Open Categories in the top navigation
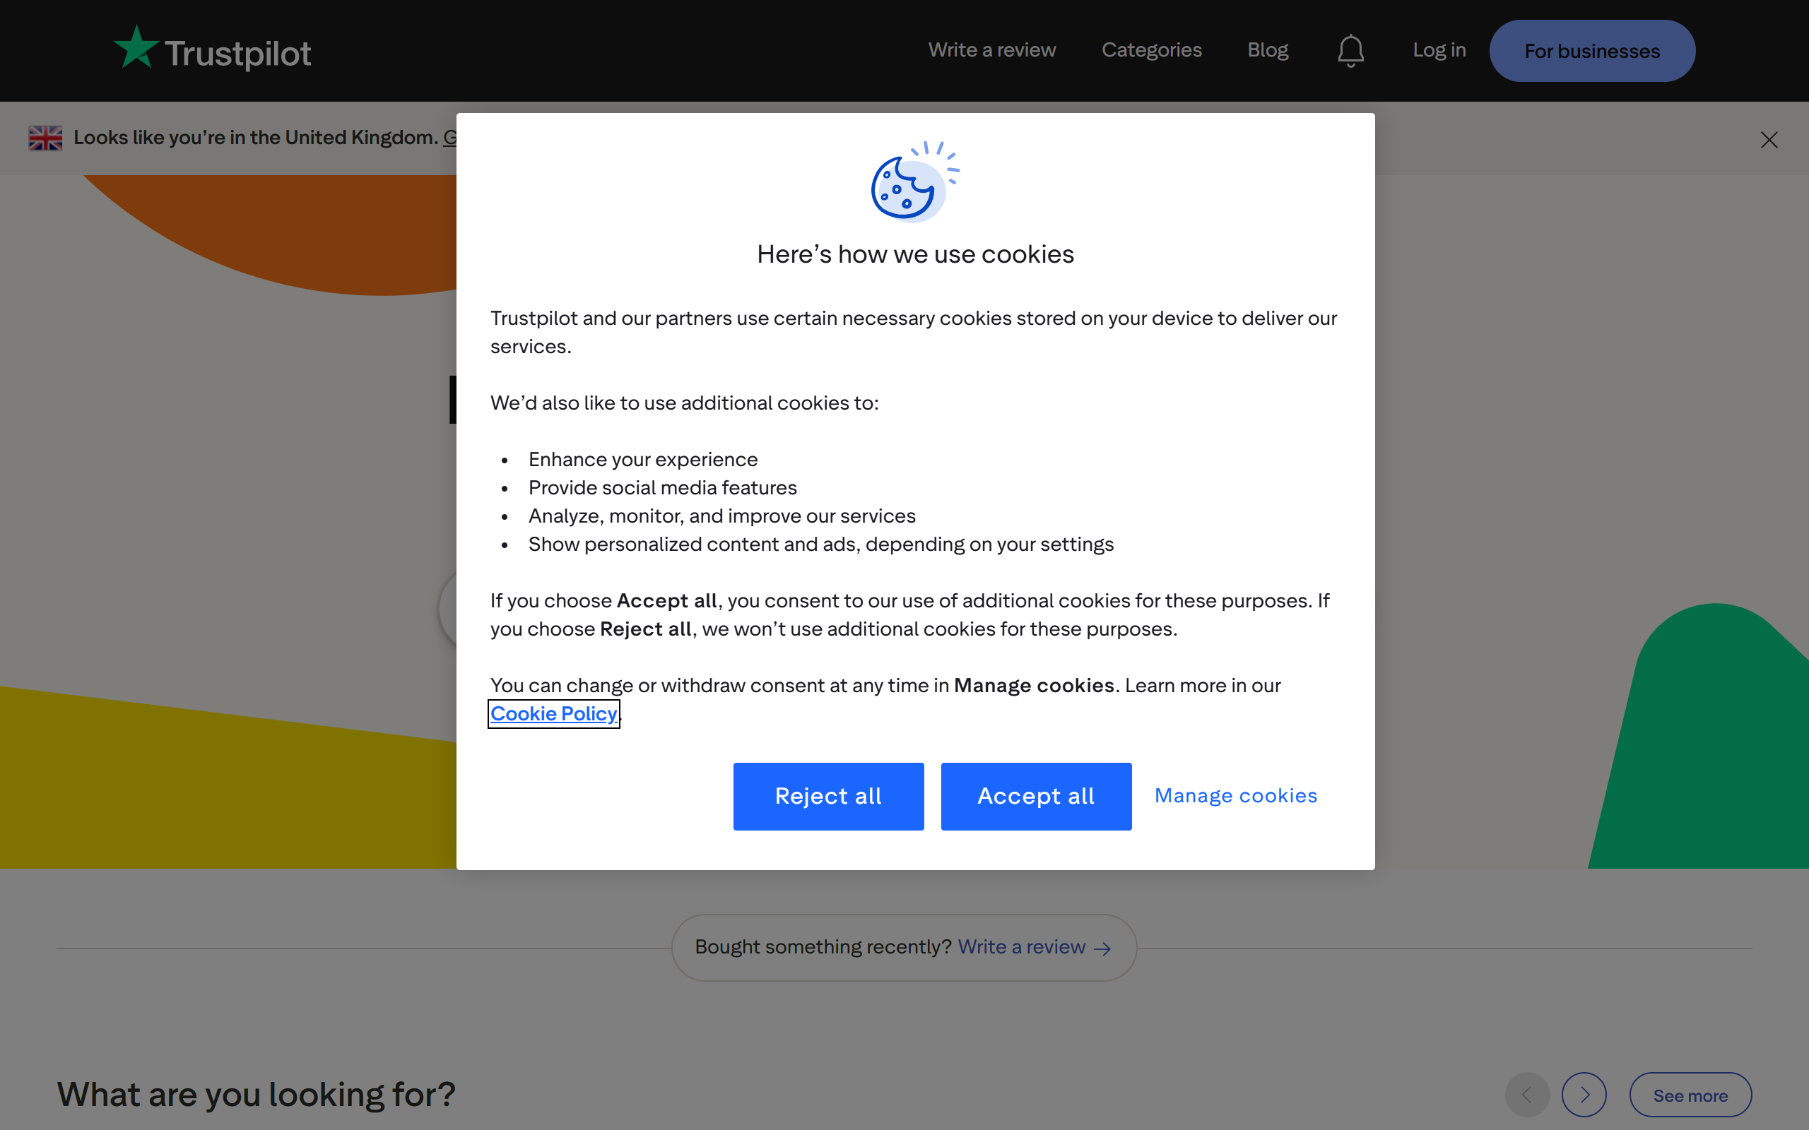 [1151, 50]
